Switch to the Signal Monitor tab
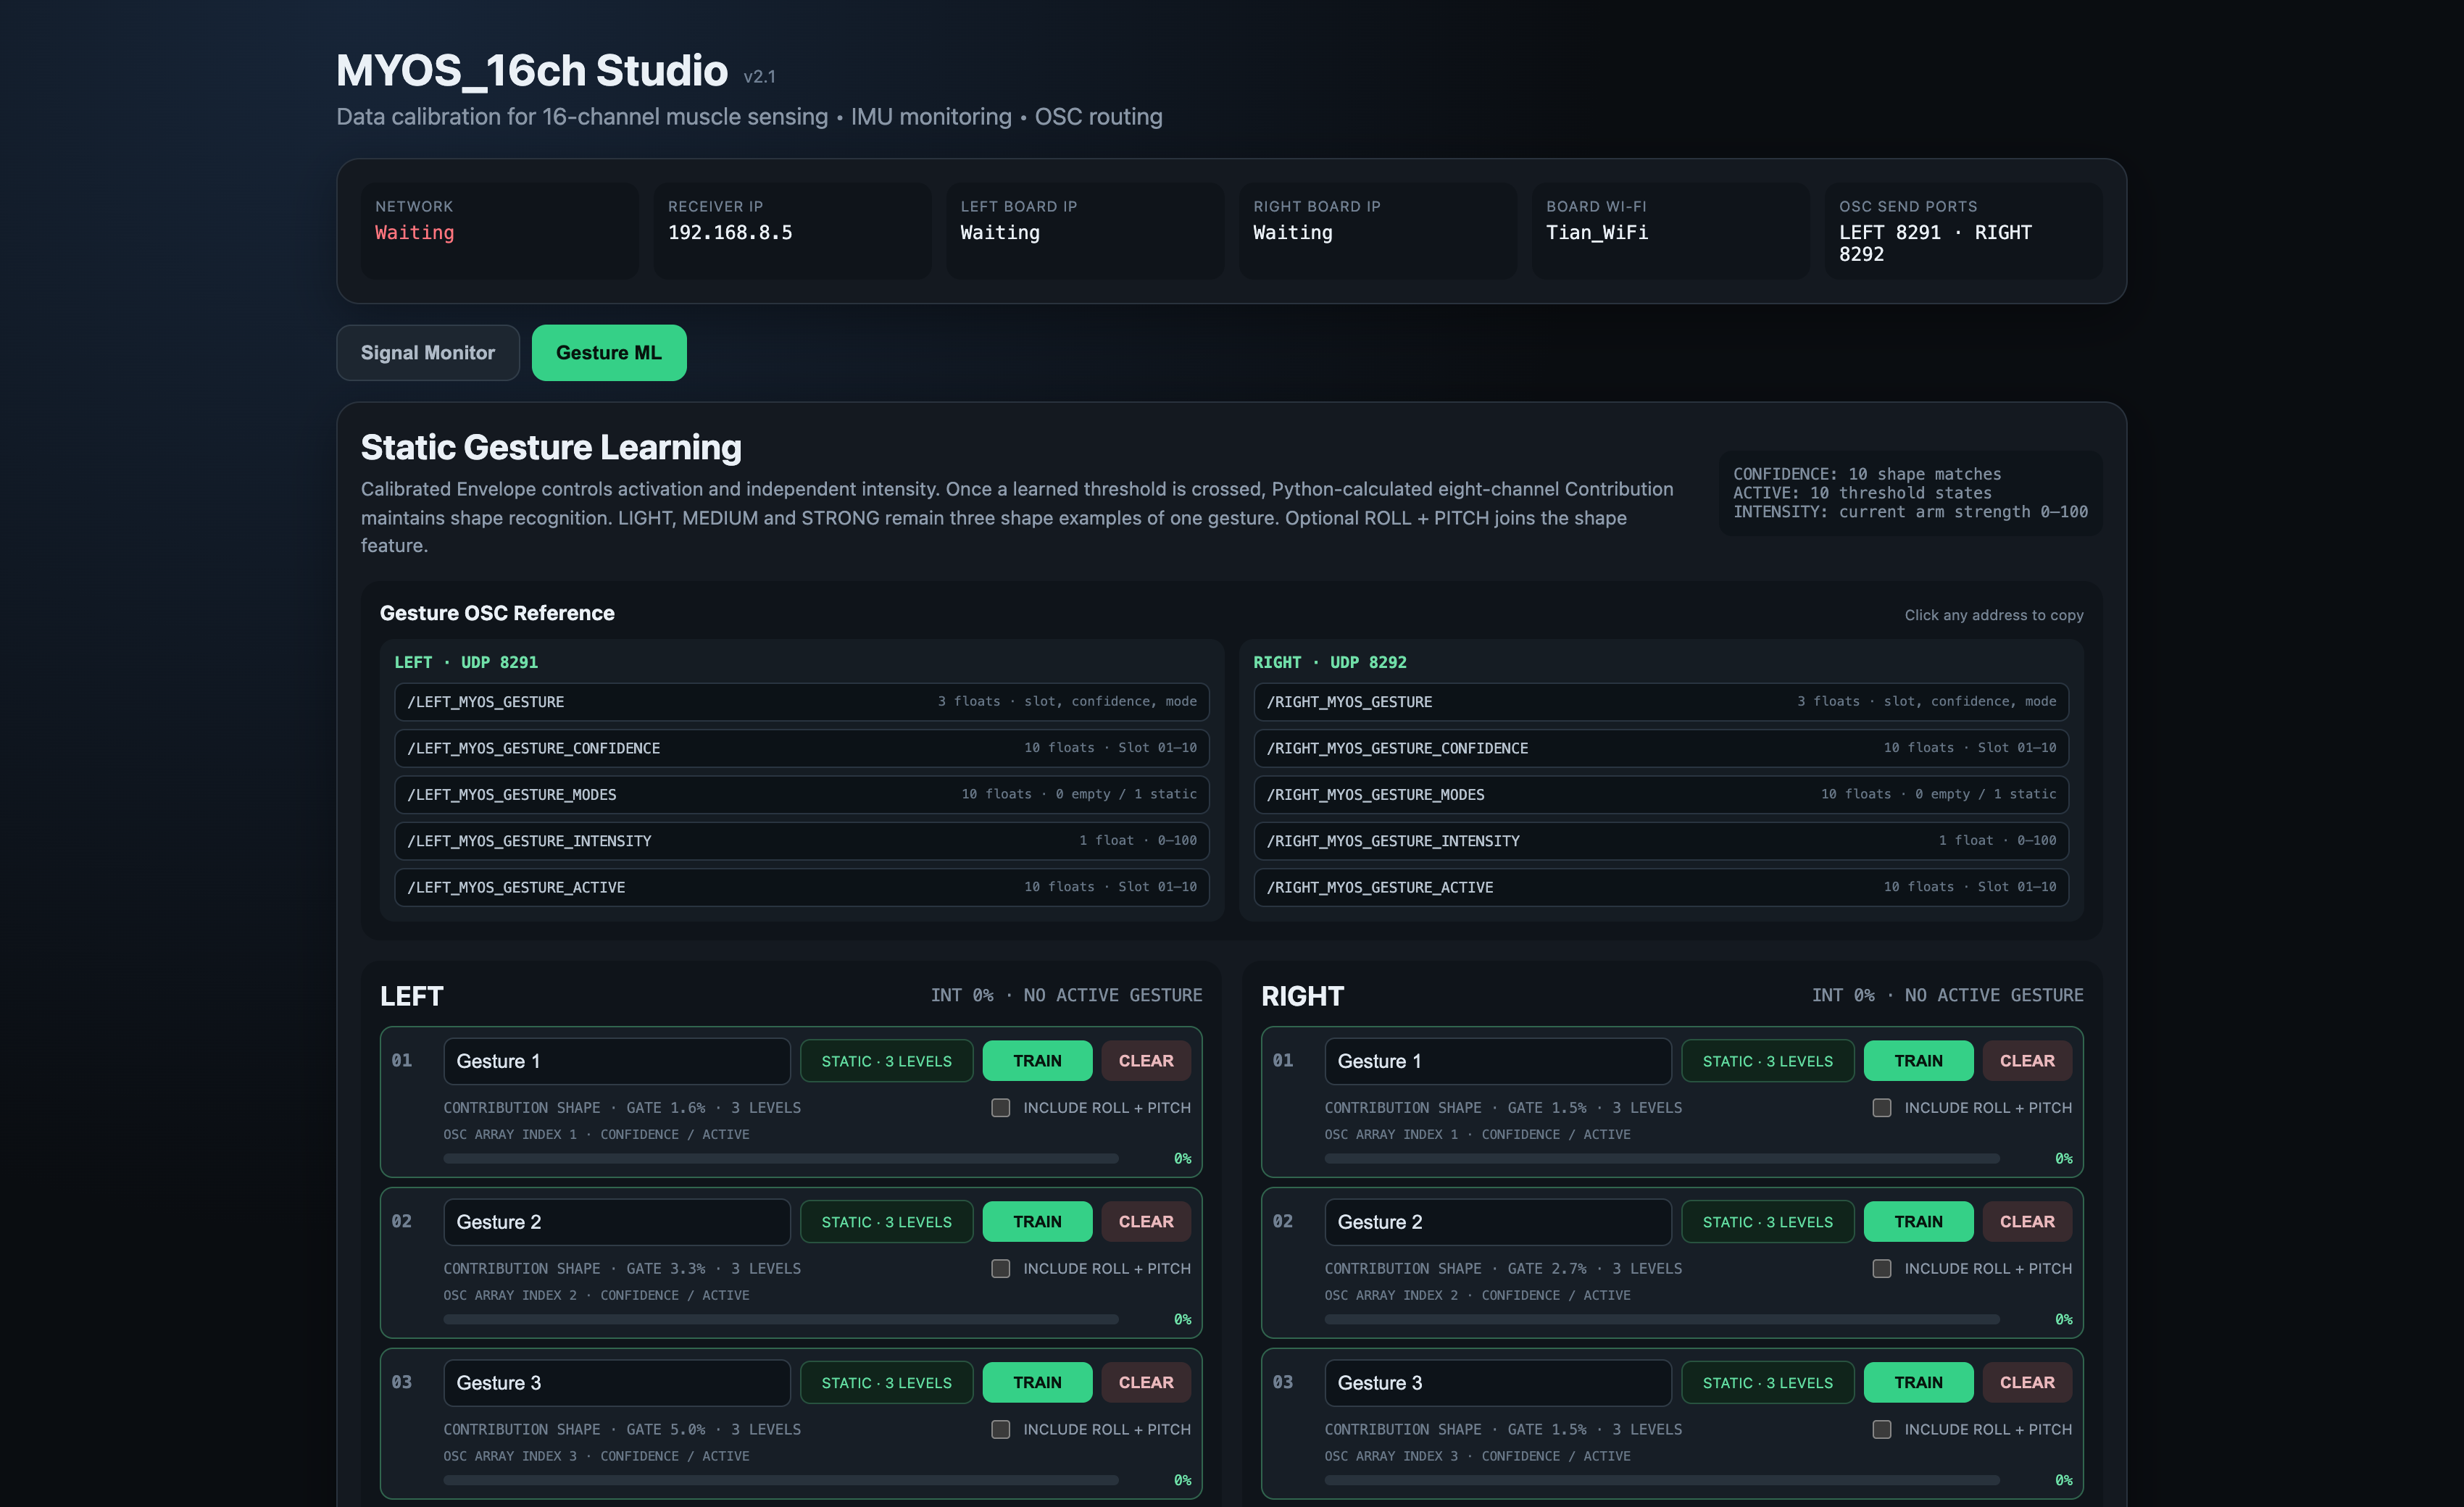 click(x=427, y=352)
